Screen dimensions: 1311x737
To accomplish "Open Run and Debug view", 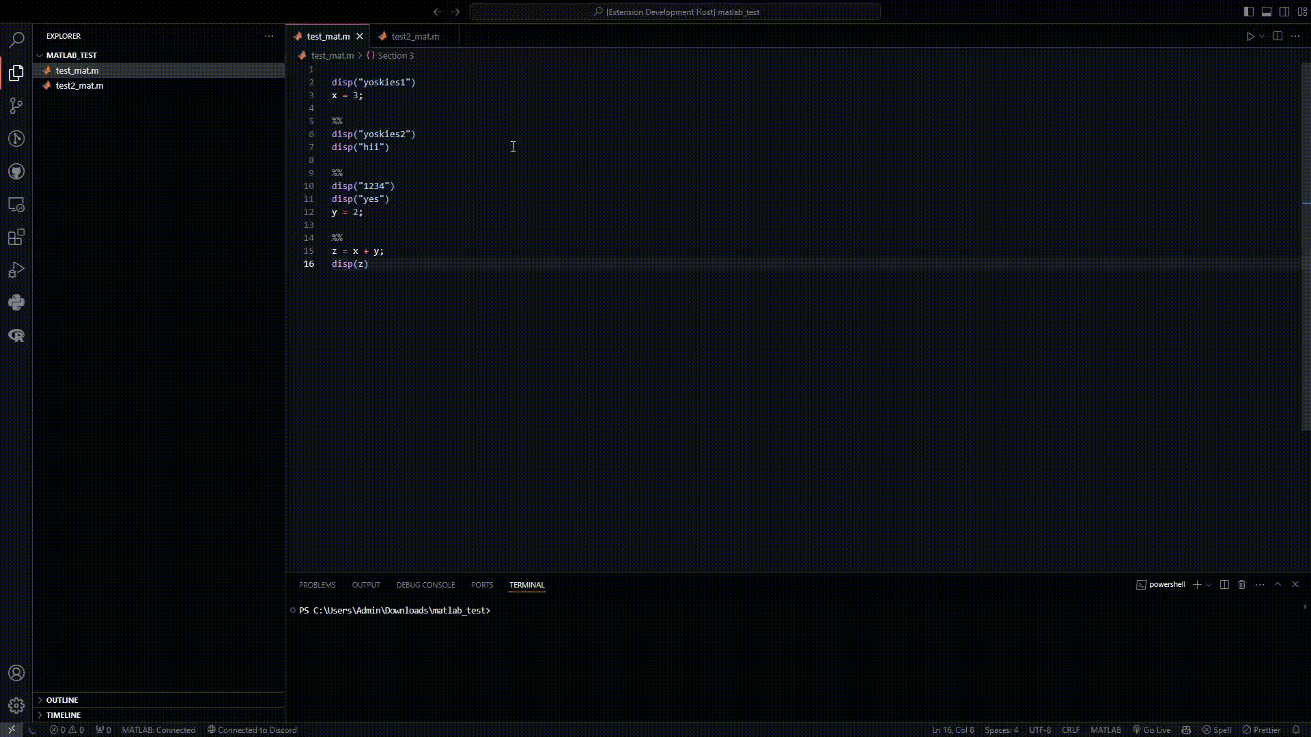I will point(16,270).
